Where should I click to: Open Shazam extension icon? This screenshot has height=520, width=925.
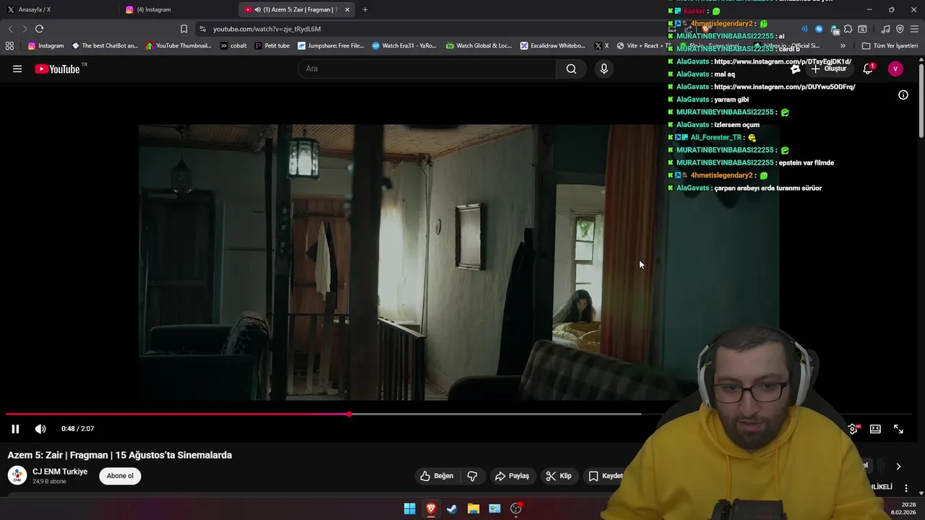819,29
